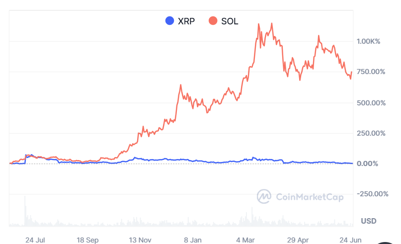Click the -250.00% y-axis label

click(x=373, y=194)
